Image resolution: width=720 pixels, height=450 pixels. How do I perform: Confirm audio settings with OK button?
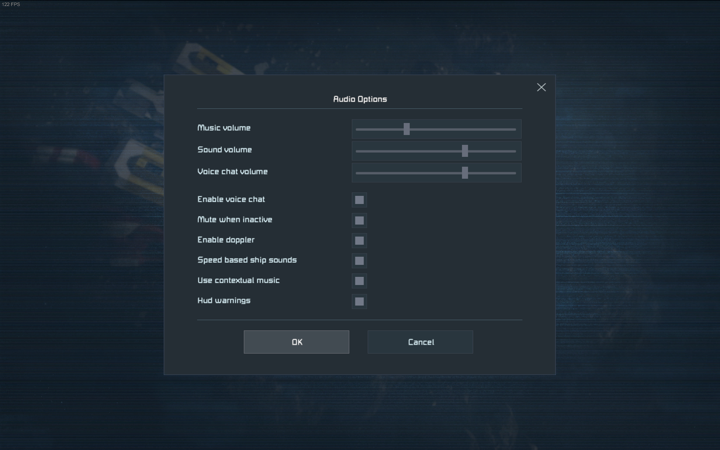[x=297, y=342]
